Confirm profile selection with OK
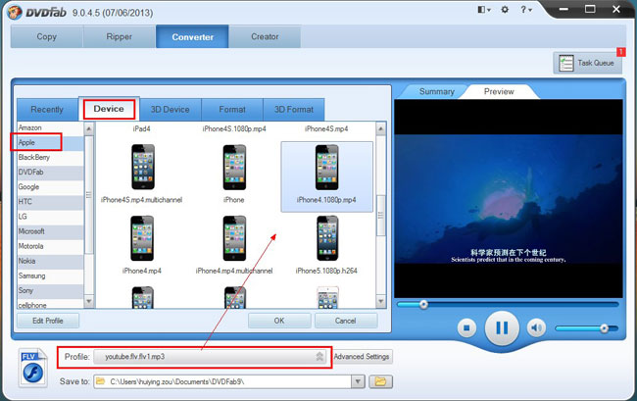The width and height of the screenshot is (637, 401). pyautogui.click(x=279, y=321)
